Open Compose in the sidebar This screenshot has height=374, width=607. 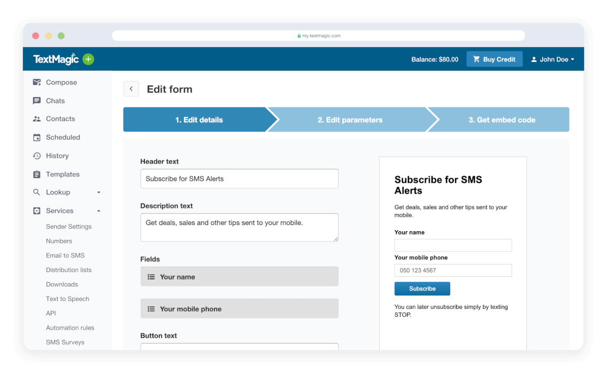tap(62, 82)
